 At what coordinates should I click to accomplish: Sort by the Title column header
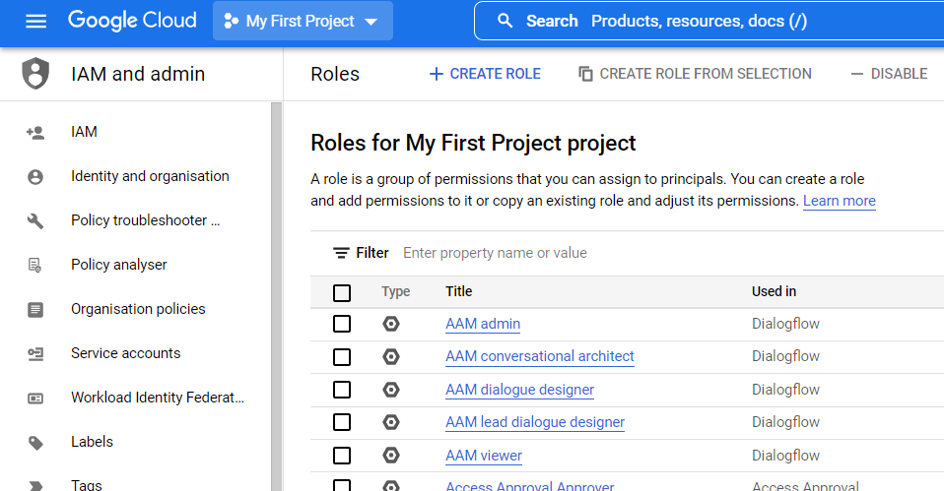[x=459, y=291]
